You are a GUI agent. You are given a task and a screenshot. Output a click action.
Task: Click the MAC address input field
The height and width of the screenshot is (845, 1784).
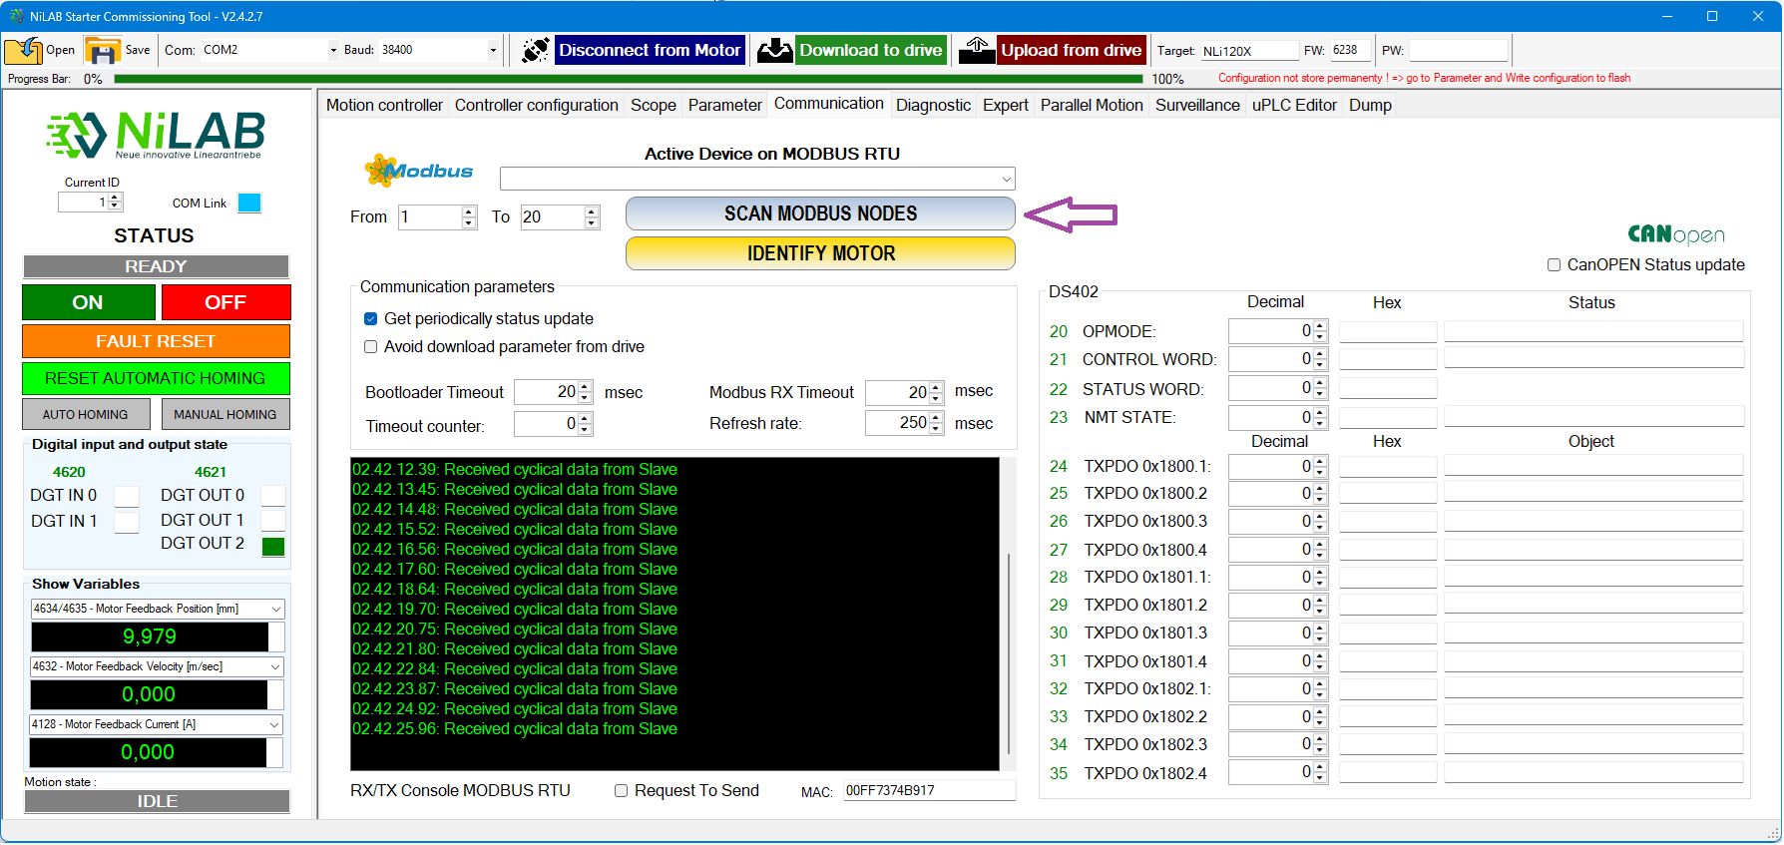(x=928, y=791)
